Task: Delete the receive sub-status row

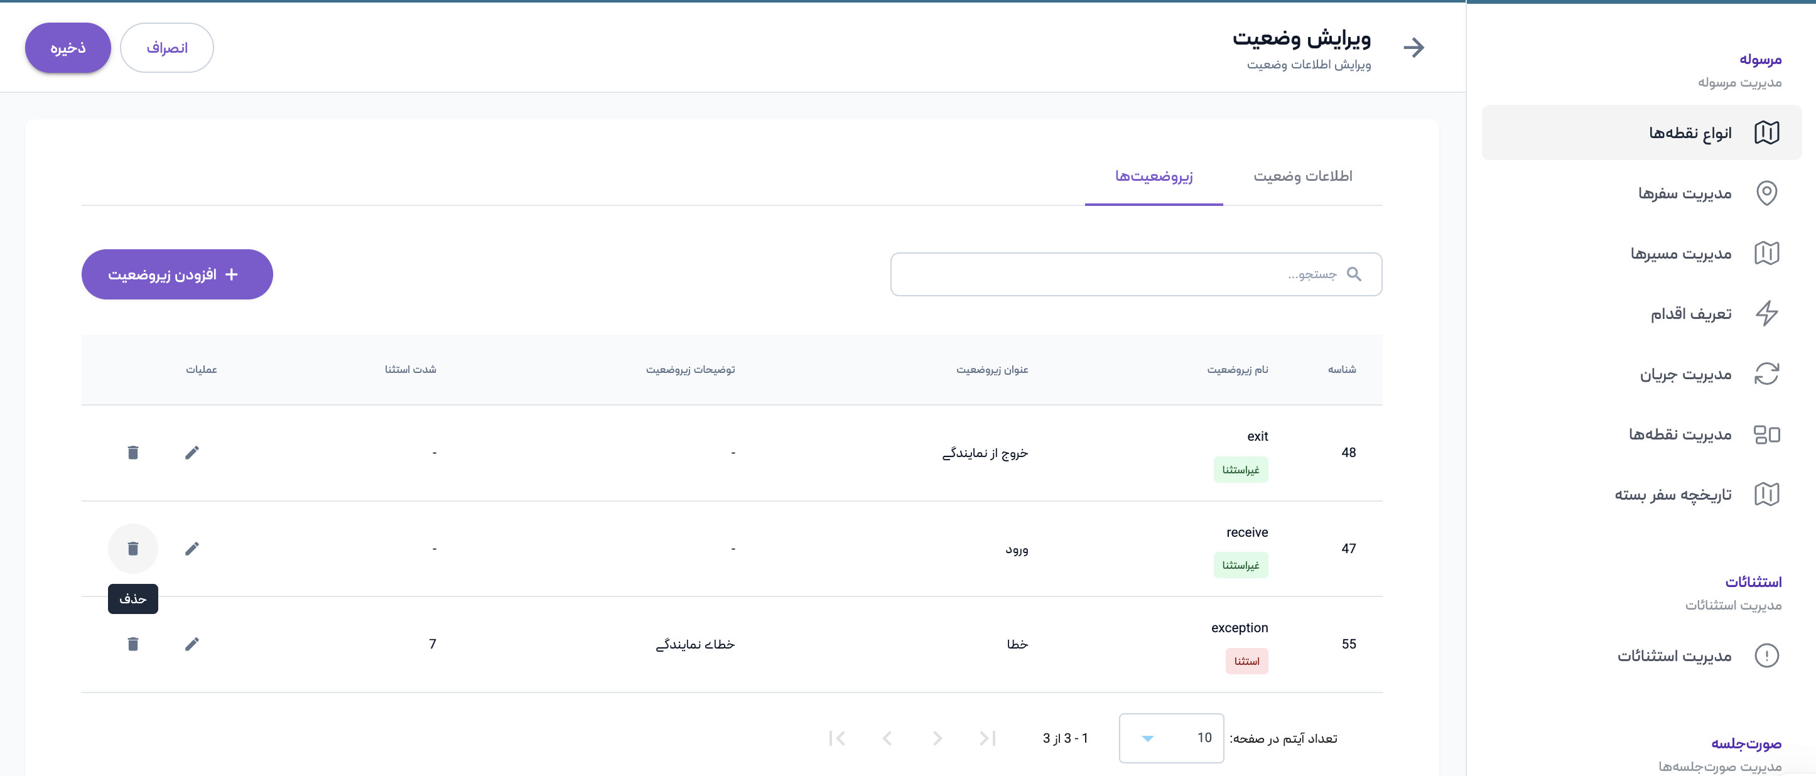Action: tap(132, 548)
